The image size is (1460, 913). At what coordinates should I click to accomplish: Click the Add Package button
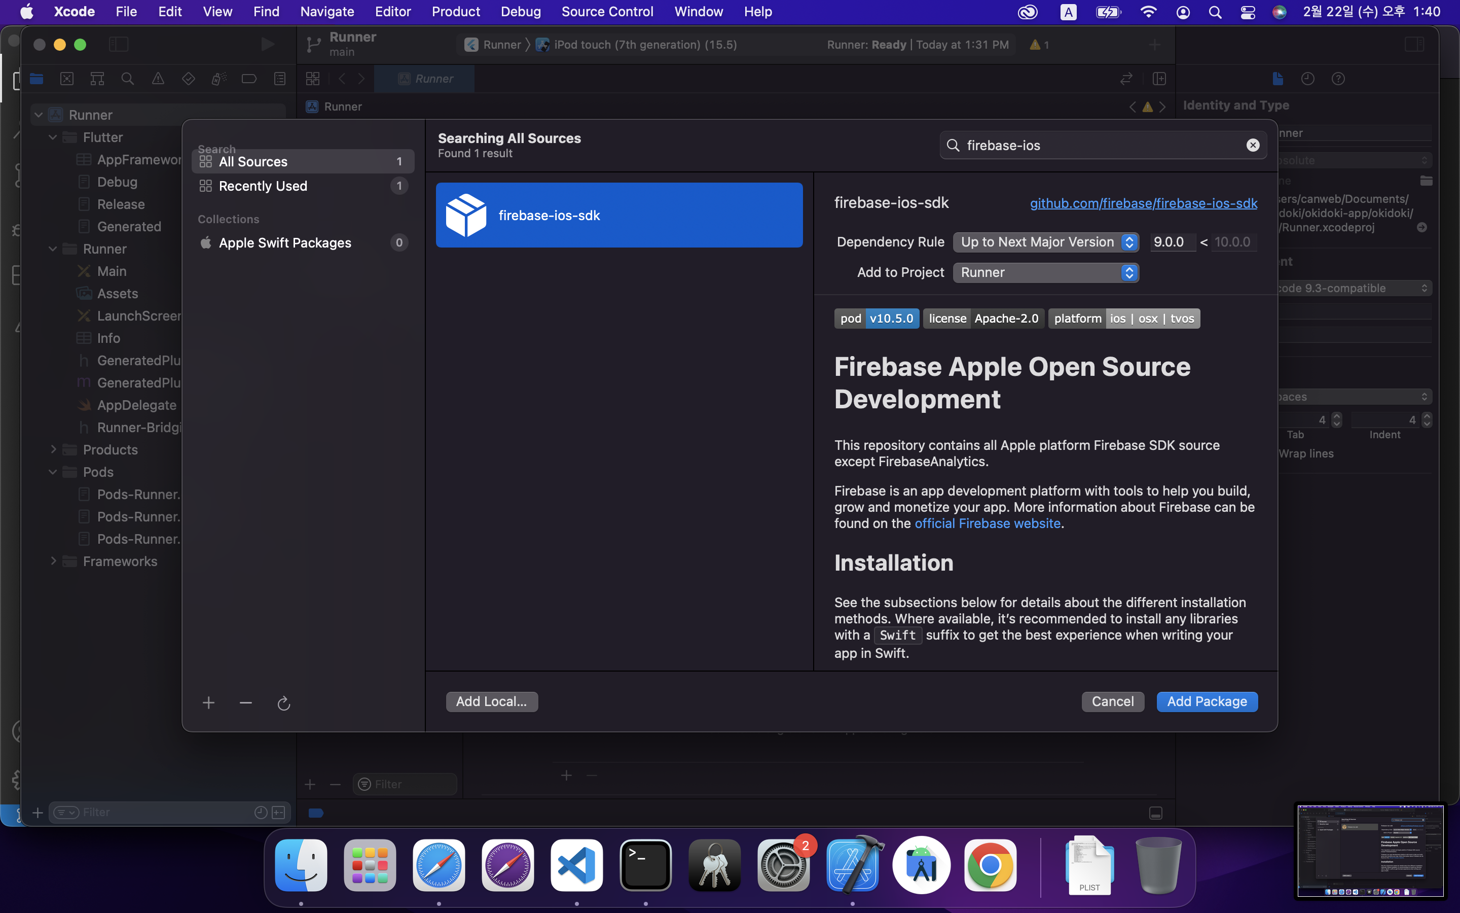pyautogui.click(x=1207, y=701)
